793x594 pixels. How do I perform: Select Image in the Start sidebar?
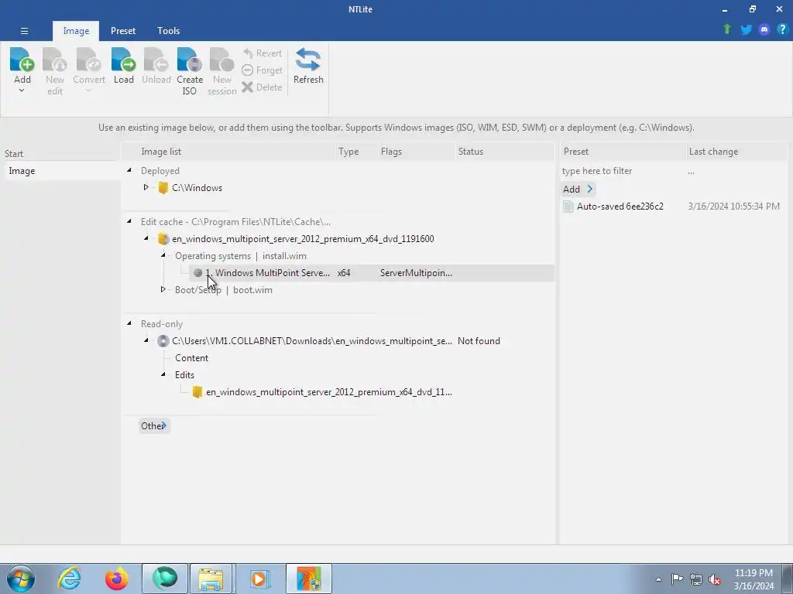pyautogui.click(x=60, y=171)
